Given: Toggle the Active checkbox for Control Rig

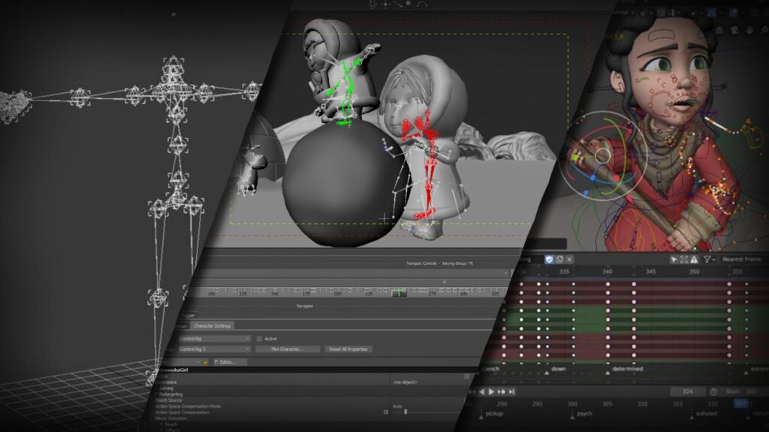Looking at the screenshot, I should [259, 338].
